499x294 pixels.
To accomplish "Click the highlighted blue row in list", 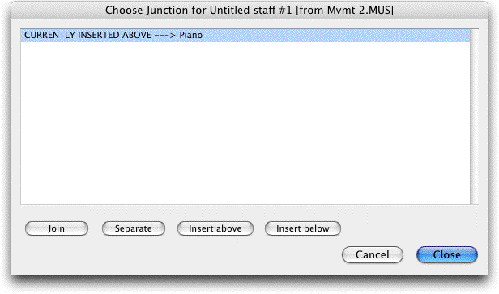I will [x=245, y=36].
